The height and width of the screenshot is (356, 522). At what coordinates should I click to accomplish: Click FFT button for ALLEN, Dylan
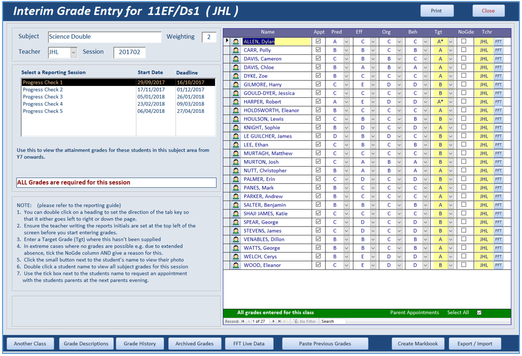tap(498, 41)
